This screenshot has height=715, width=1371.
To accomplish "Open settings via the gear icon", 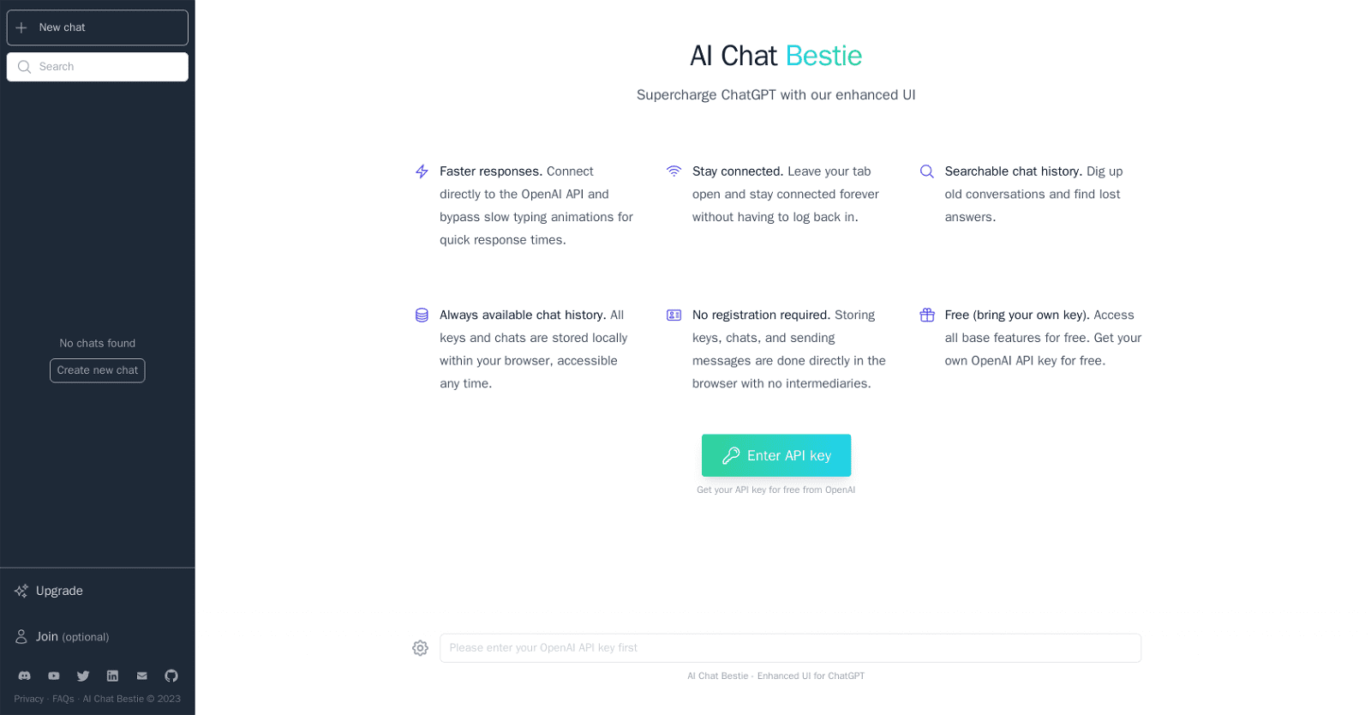I will click(420, 648).
